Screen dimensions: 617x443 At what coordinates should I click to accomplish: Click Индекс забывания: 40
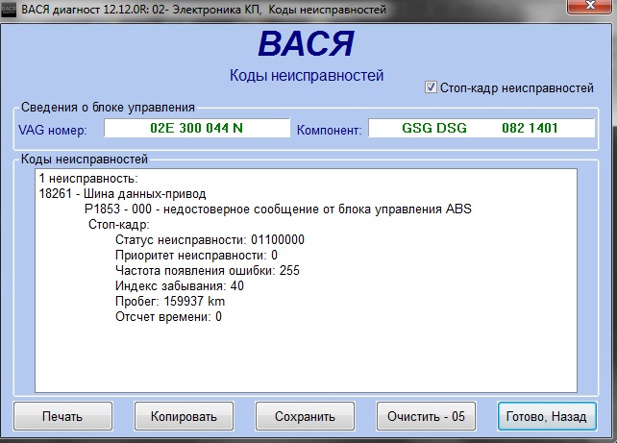point(180,286)
